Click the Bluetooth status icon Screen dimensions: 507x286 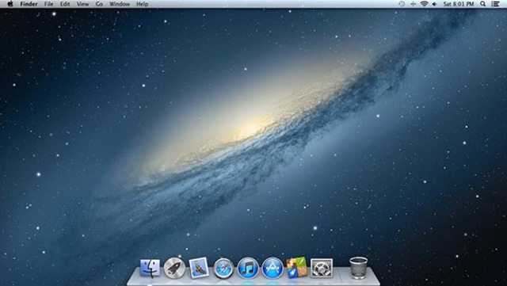413,4
